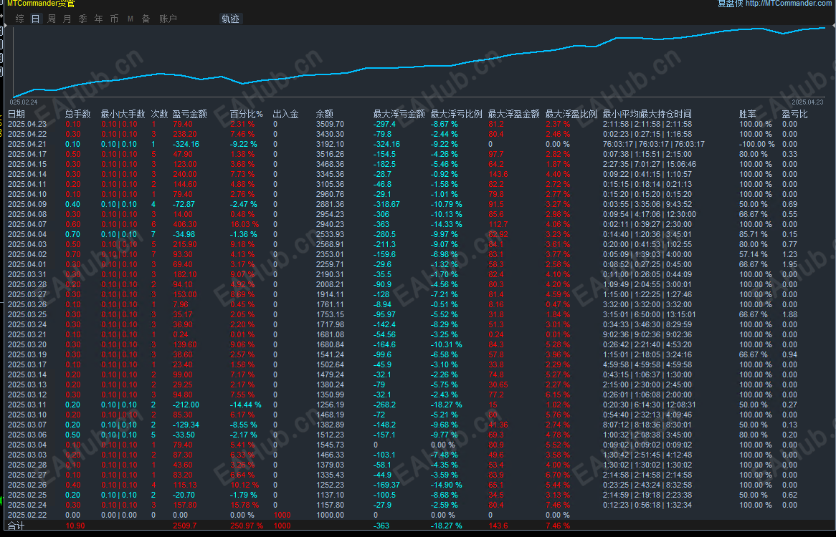Click the 最大浮亏金额 column header
Image resolution: width=836 pixels, height=537 pixels.
pos(399,114)
